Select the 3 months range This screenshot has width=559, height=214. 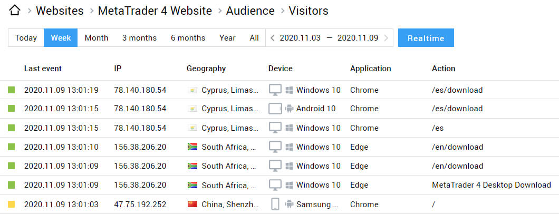pos(139,38)
